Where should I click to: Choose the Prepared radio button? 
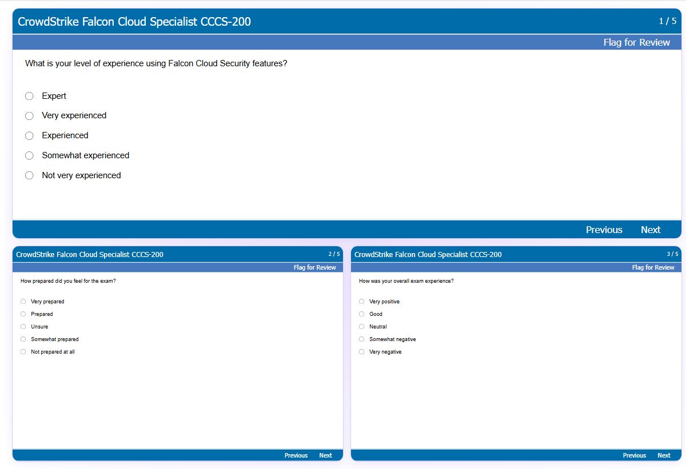(23, 314)
